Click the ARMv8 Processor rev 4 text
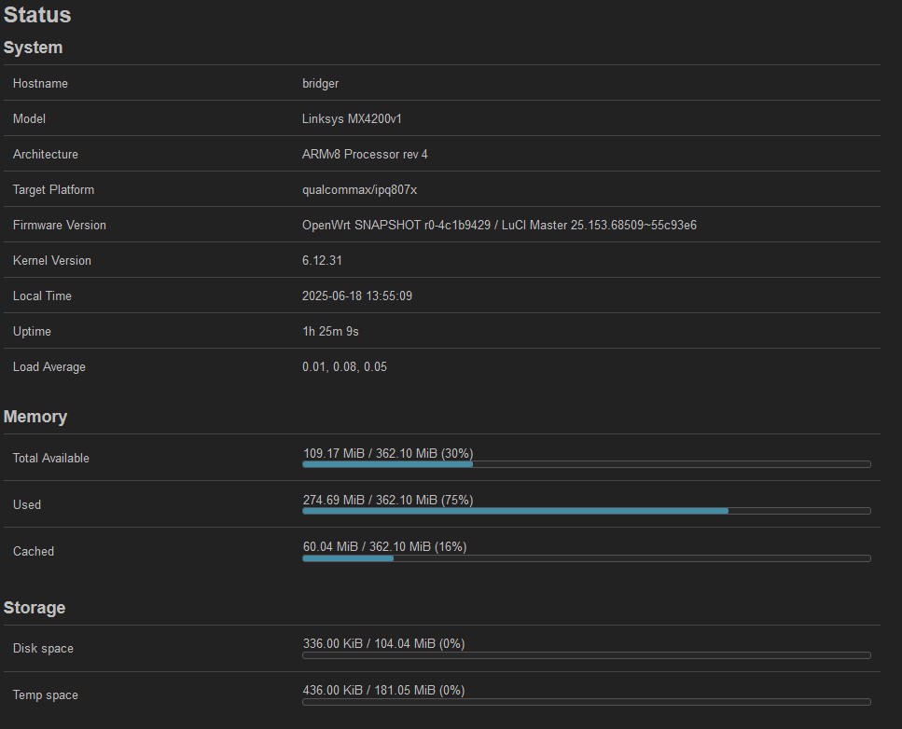This screenshot has width=902, height=729. 365,154
